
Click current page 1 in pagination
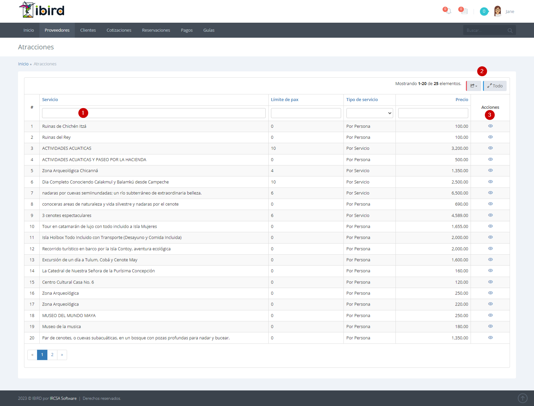point(42,355)
